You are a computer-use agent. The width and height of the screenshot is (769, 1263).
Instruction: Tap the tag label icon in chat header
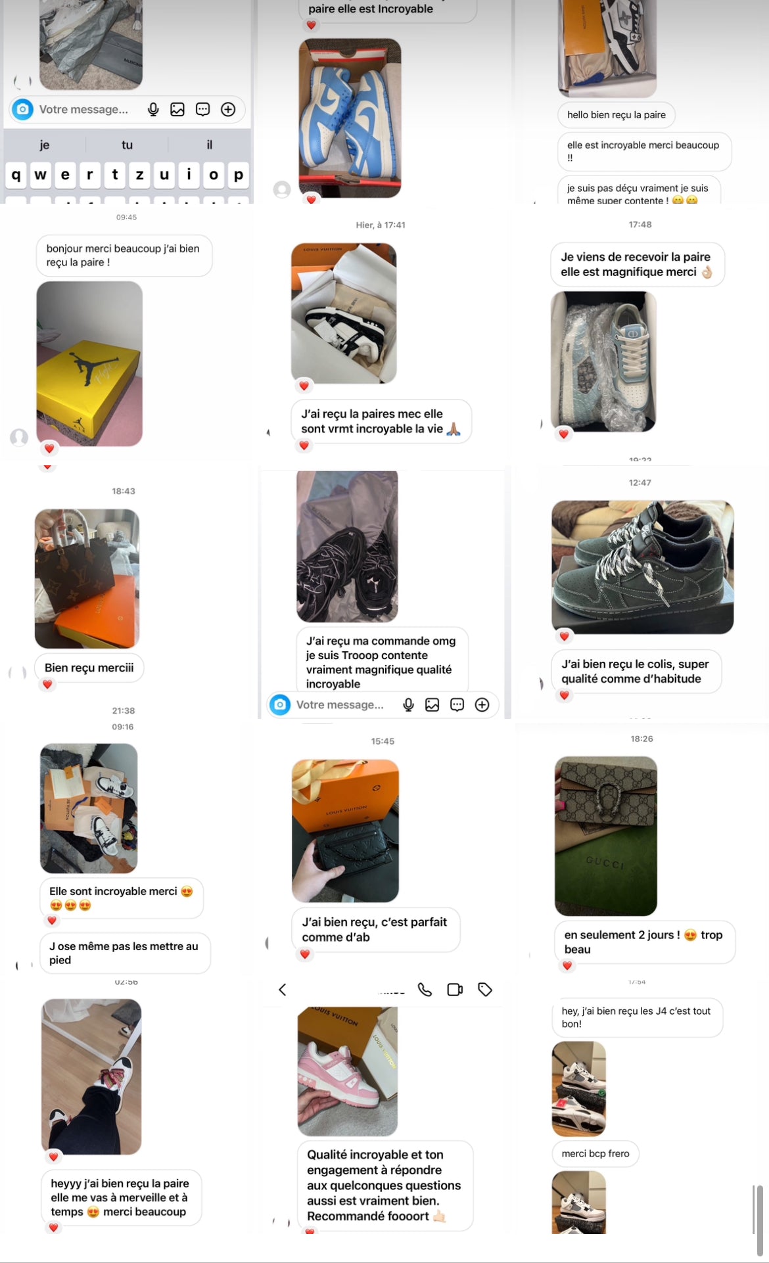tap(485, 990)
